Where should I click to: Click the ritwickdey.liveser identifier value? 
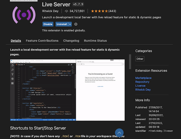pyautogui.click(x=161, y=131)
